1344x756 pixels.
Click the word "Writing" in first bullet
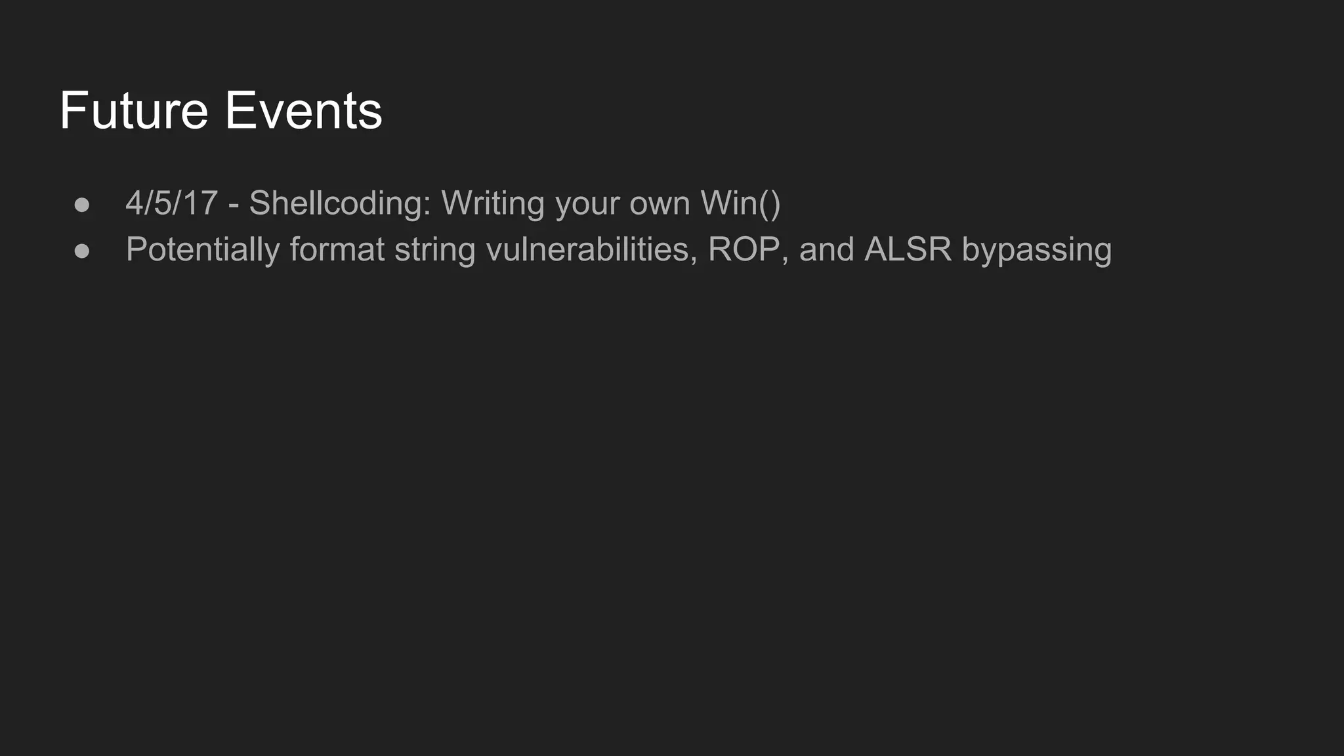pos(493,203)
